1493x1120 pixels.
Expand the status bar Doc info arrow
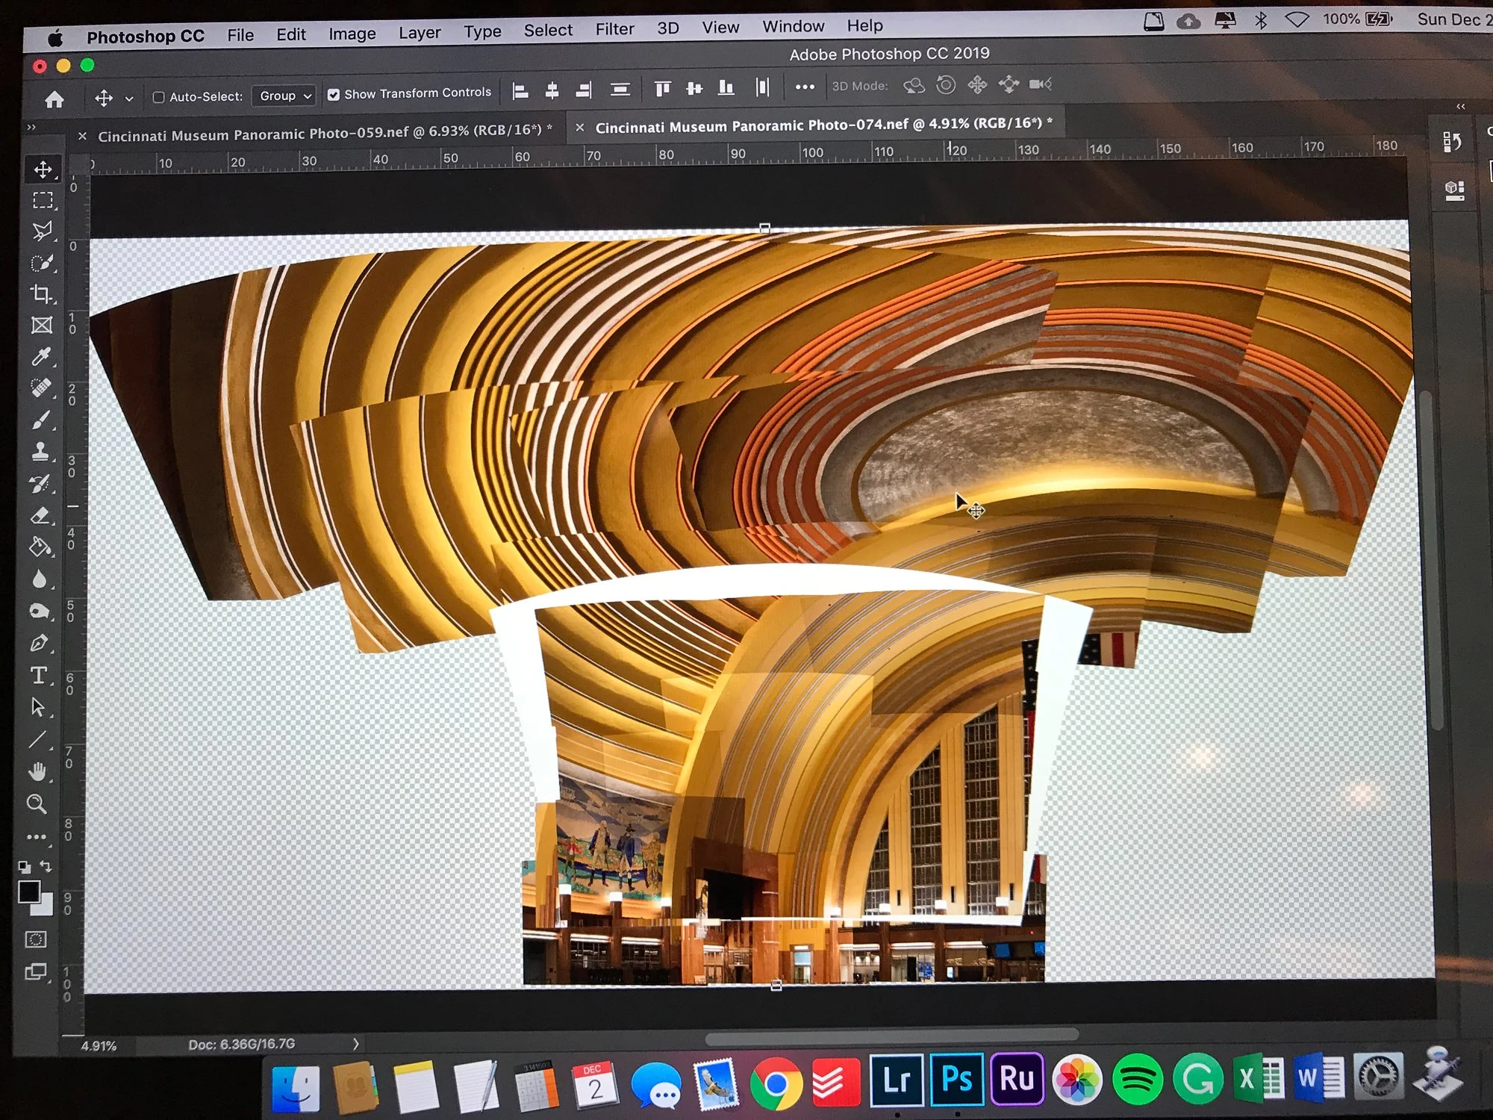tap(356, 1043)
